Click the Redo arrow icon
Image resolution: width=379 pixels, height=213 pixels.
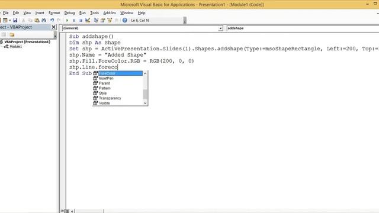coord(59,20)
